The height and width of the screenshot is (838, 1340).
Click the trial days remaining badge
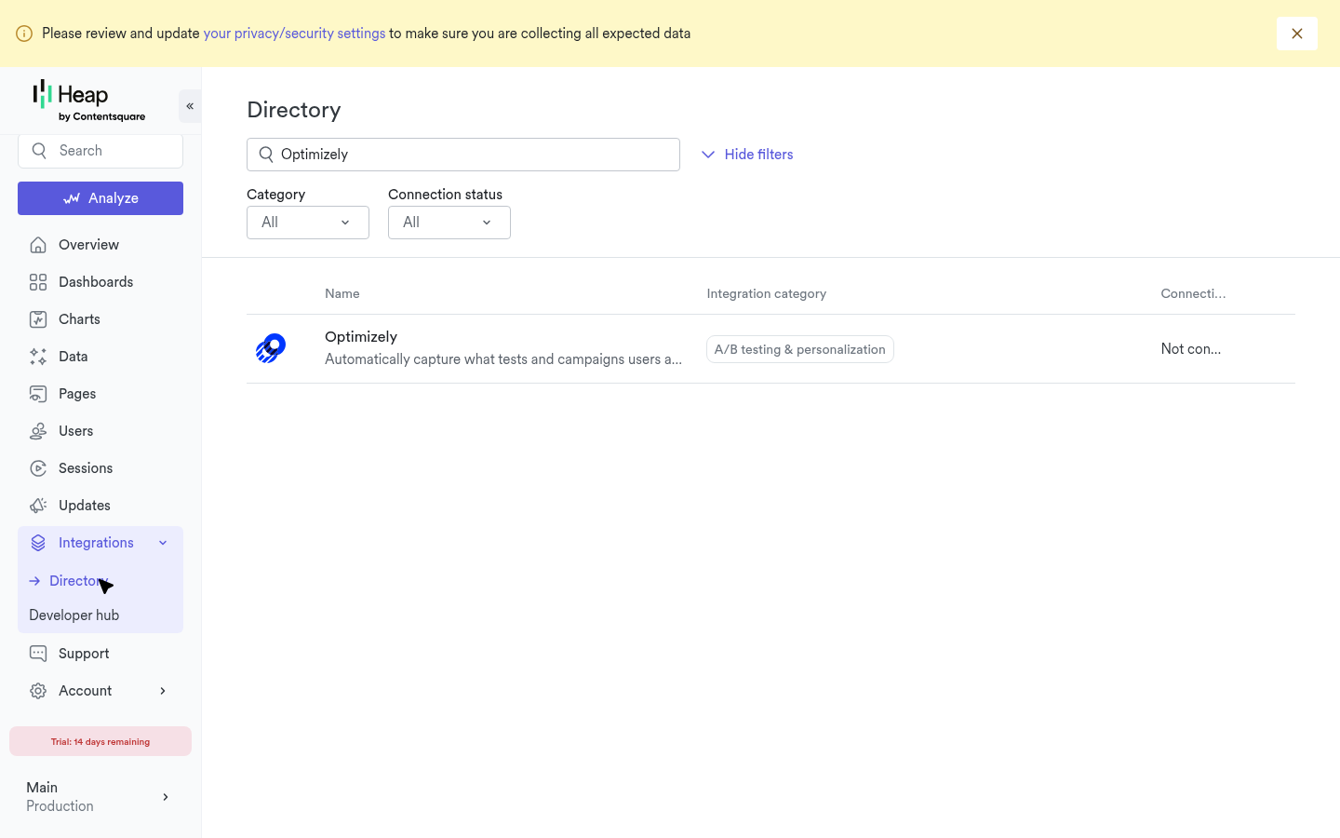coord(100,741)
